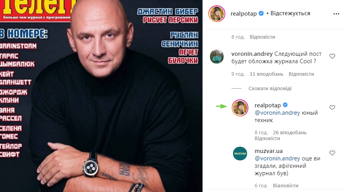Like voronin.andrey's comment with the heart
The image size is (346, 192).
[x=332, y=56]
